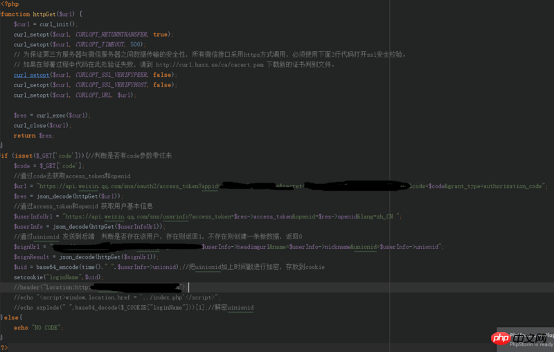Click the '$res = curl_exec($curl);' line

[52, 115]
